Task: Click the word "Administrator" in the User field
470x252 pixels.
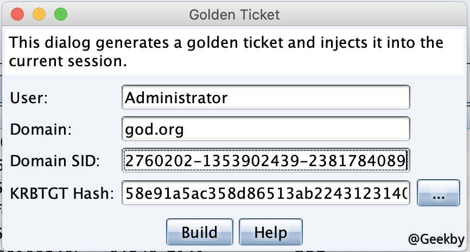Action: pos(175,98)
